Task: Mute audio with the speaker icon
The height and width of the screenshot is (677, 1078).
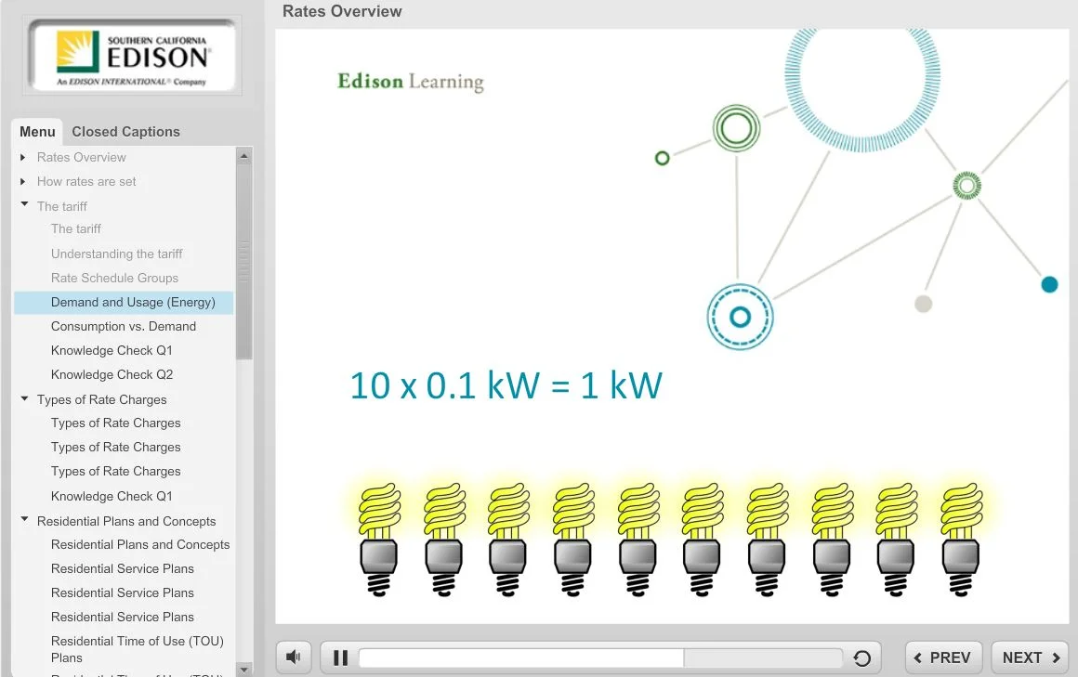Action: coord(294,657)
